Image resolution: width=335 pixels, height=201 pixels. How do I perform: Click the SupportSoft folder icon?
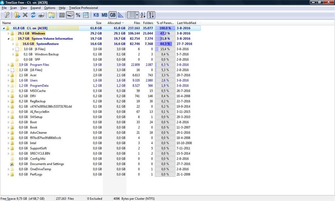coord(12,148)
